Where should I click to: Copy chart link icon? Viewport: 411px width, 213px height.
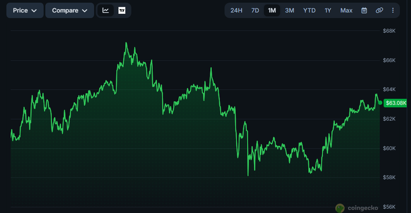(379, 10)
